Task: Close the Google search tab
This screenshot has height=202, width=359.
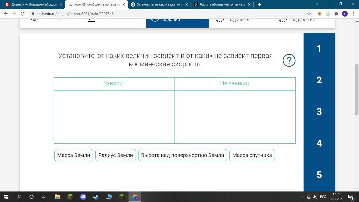Action: click(x=187, y=4)
